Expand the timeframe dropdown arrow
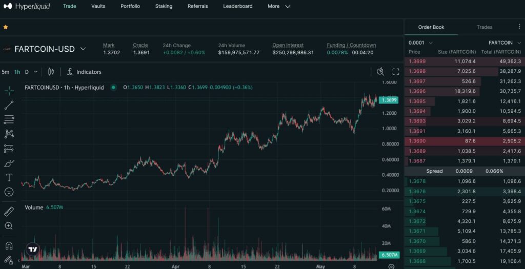525x269 pixels. click(36, 72)
